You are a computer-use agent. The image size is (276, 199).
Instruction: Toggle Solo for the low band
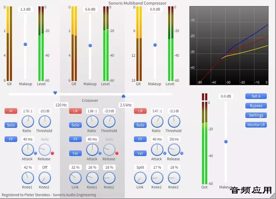tap(11, 125)
